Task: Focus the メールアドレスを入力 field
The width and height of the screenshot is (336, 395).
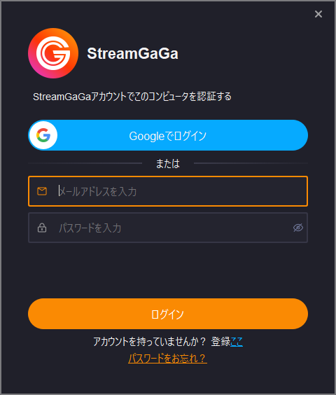Action: tap(168, 191)
